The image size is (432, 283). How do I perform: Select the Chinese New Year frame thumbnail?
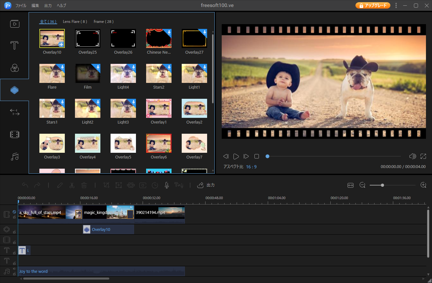tap(159, 38)
